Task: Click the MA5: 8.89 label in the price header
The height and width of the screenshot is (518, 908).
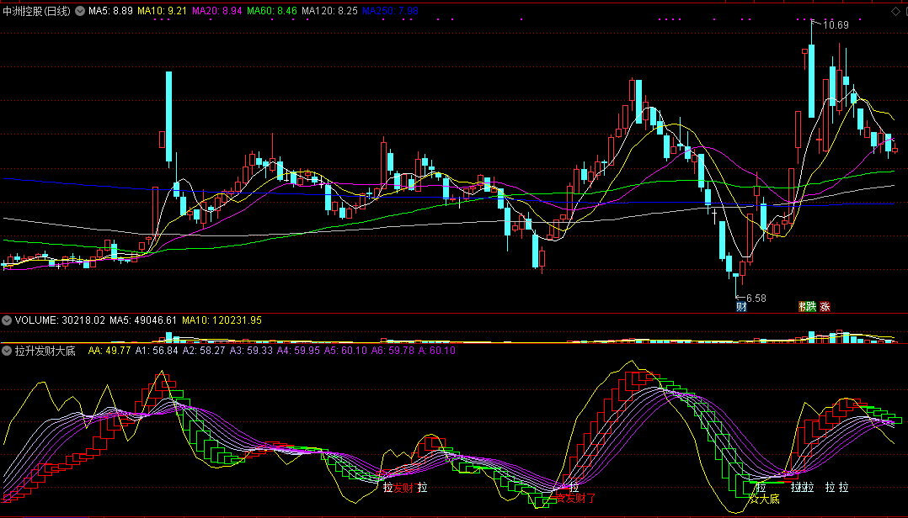Action: click(110, 11)
